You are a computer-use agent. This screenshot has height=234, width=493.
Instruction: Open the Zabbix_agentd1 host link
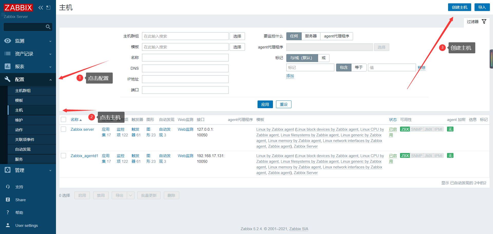tap(84, 156)
